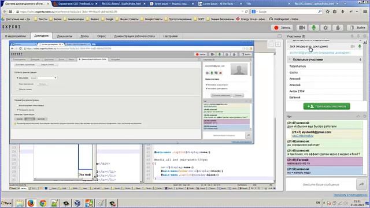Click red X icon in shared screen participant card

(220, 73)
